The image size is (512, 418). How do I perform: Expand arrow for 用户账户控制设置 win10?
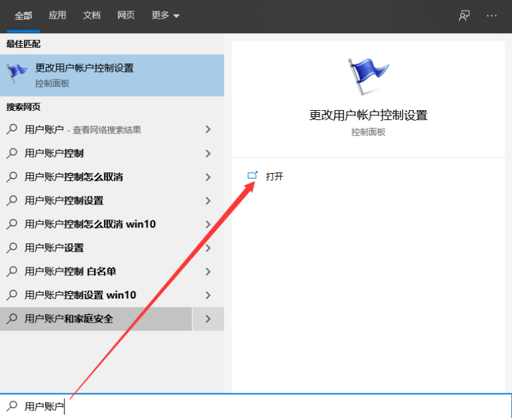[208, 295]
